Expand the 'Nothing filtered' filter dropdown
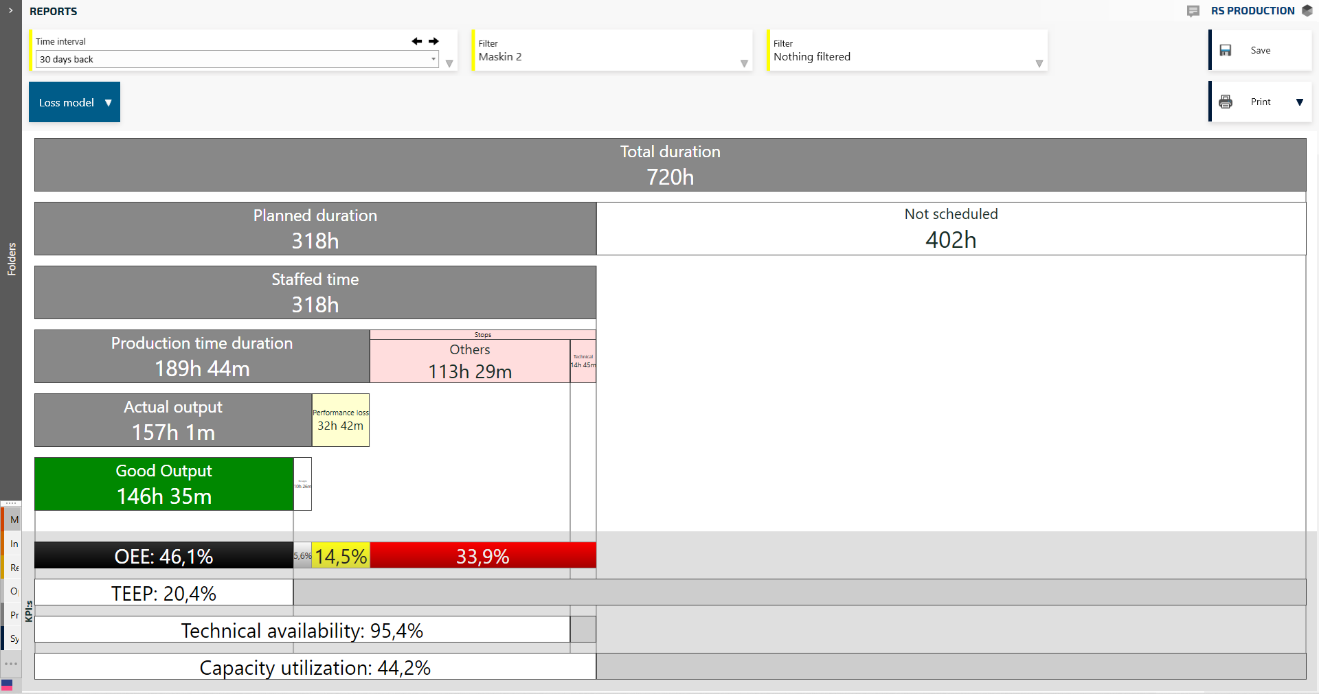Viewport: 1319px width, 694px height. tap(1039, 63)
